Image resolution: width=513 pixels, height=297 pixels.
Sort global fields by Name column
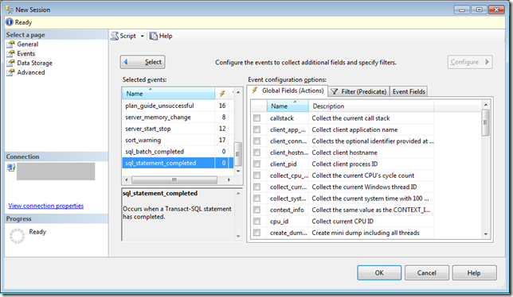(x=288, y=106)
